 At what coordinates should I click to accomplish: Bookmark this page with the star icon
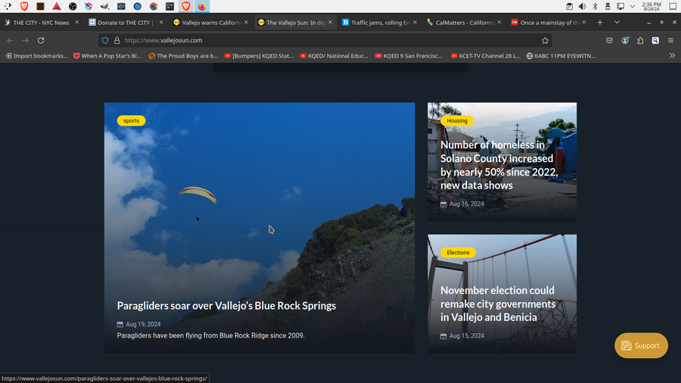[x=545, y=40]
